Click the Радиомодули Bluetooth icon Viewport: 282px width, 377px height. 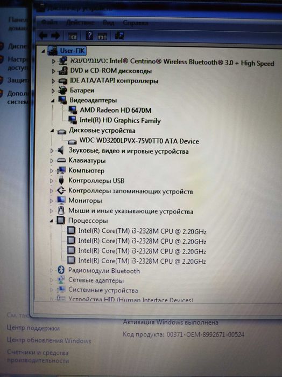61,270
